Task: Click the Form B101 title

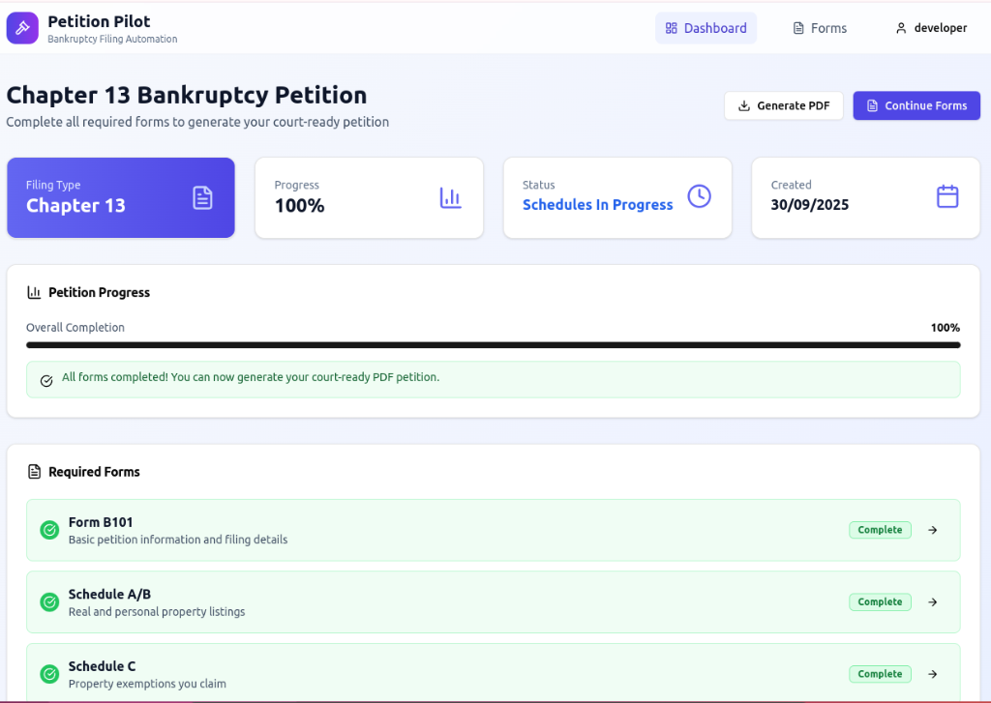Action: point(101,522)
